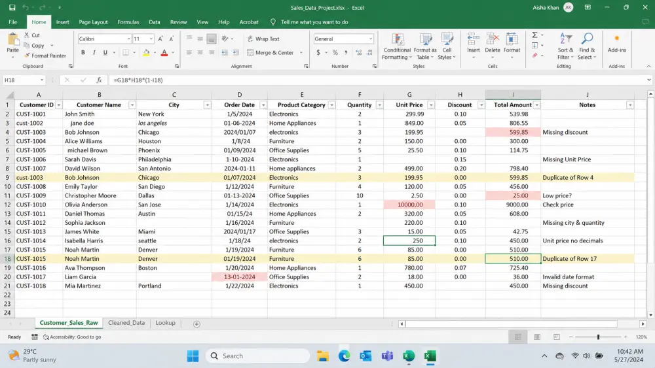655x368 pixels.
Task: Switch to the Insert ribbon tab
Action: coord(63,22)
